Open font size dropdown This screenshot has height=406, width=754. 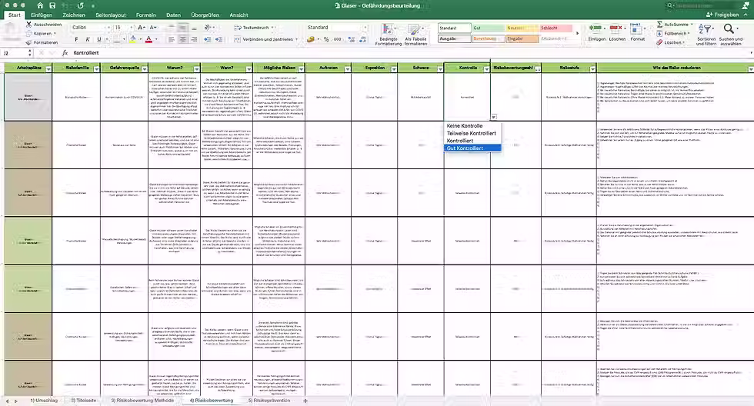(132, 28)
